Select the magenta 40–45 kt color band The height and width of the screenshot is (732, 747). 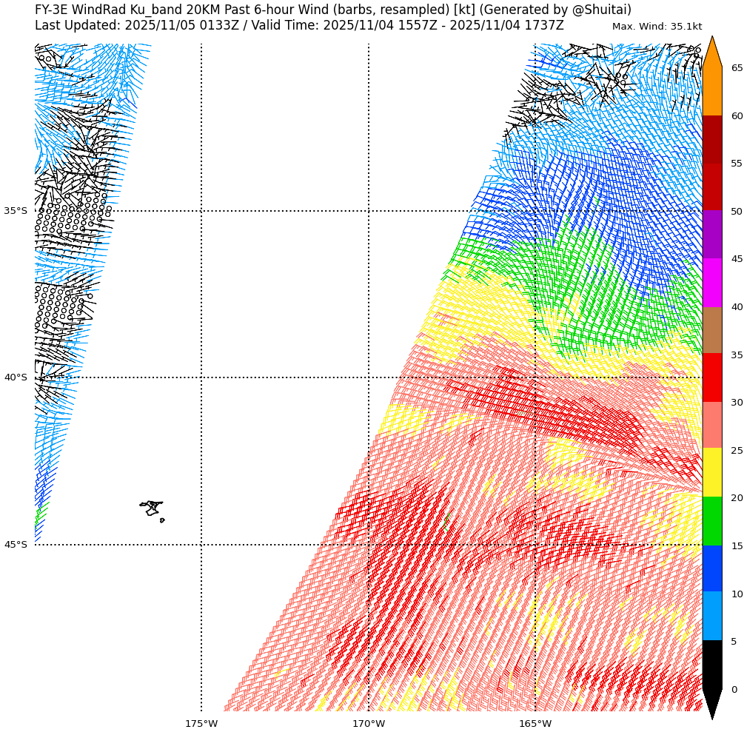click(x=711, y=283)
